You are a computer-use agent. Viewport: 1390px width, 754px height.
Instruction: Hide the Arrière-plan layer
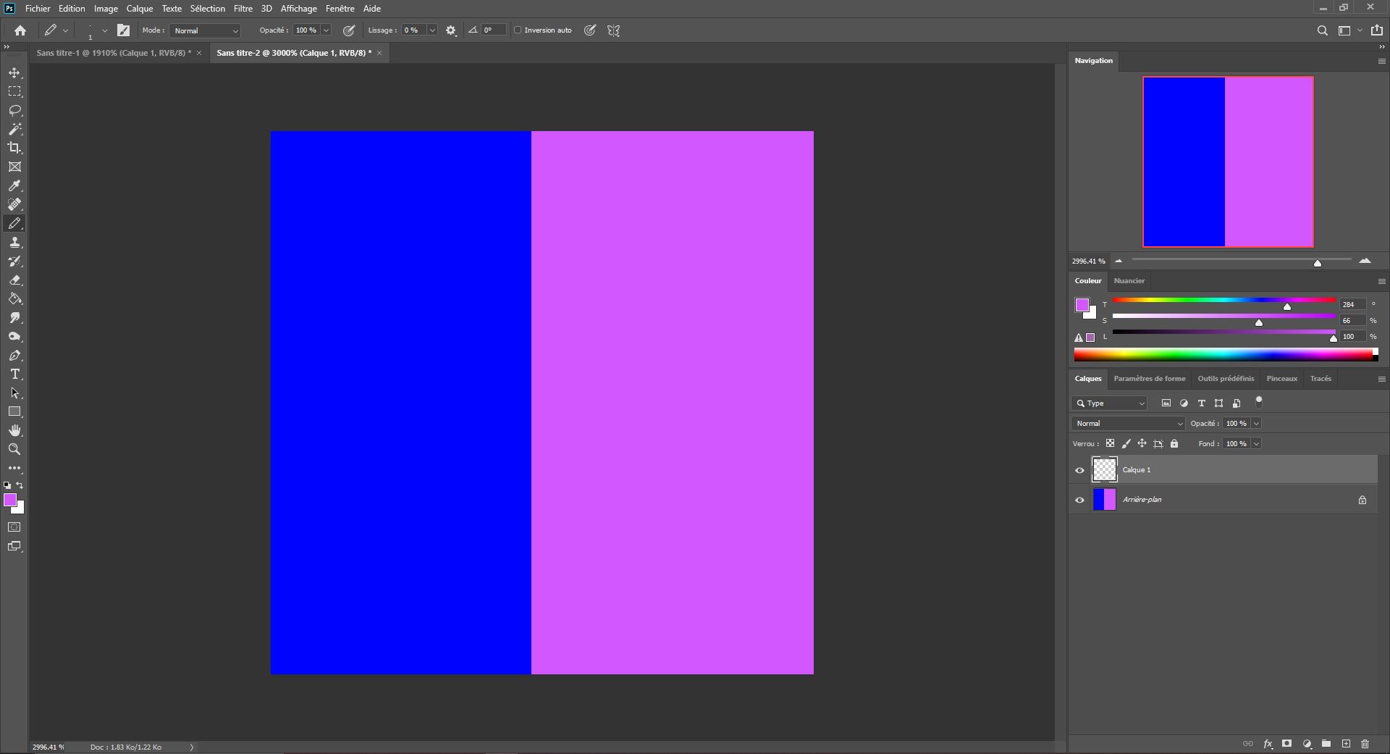(x=1079, y=500)
